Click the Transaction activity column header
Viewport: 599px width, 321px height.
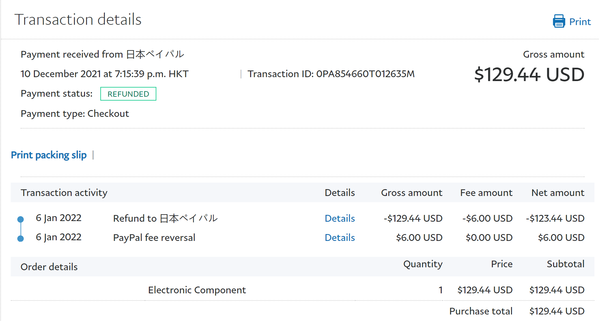click(64, 193)
